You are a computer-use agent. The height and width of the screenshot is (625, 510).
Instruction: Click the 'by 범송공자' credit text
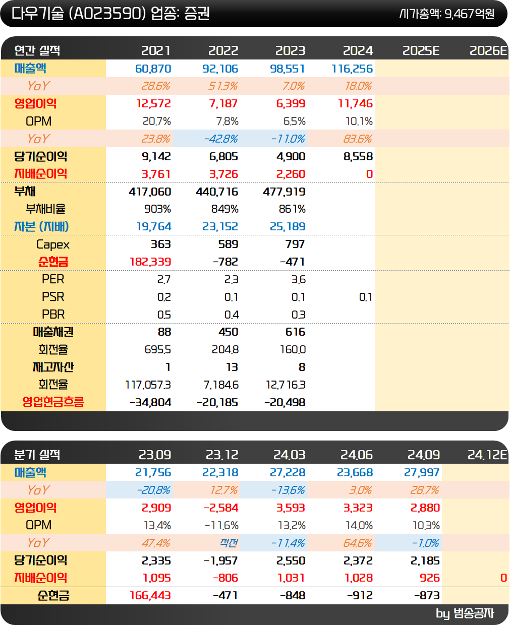click(x=465, y=613)
